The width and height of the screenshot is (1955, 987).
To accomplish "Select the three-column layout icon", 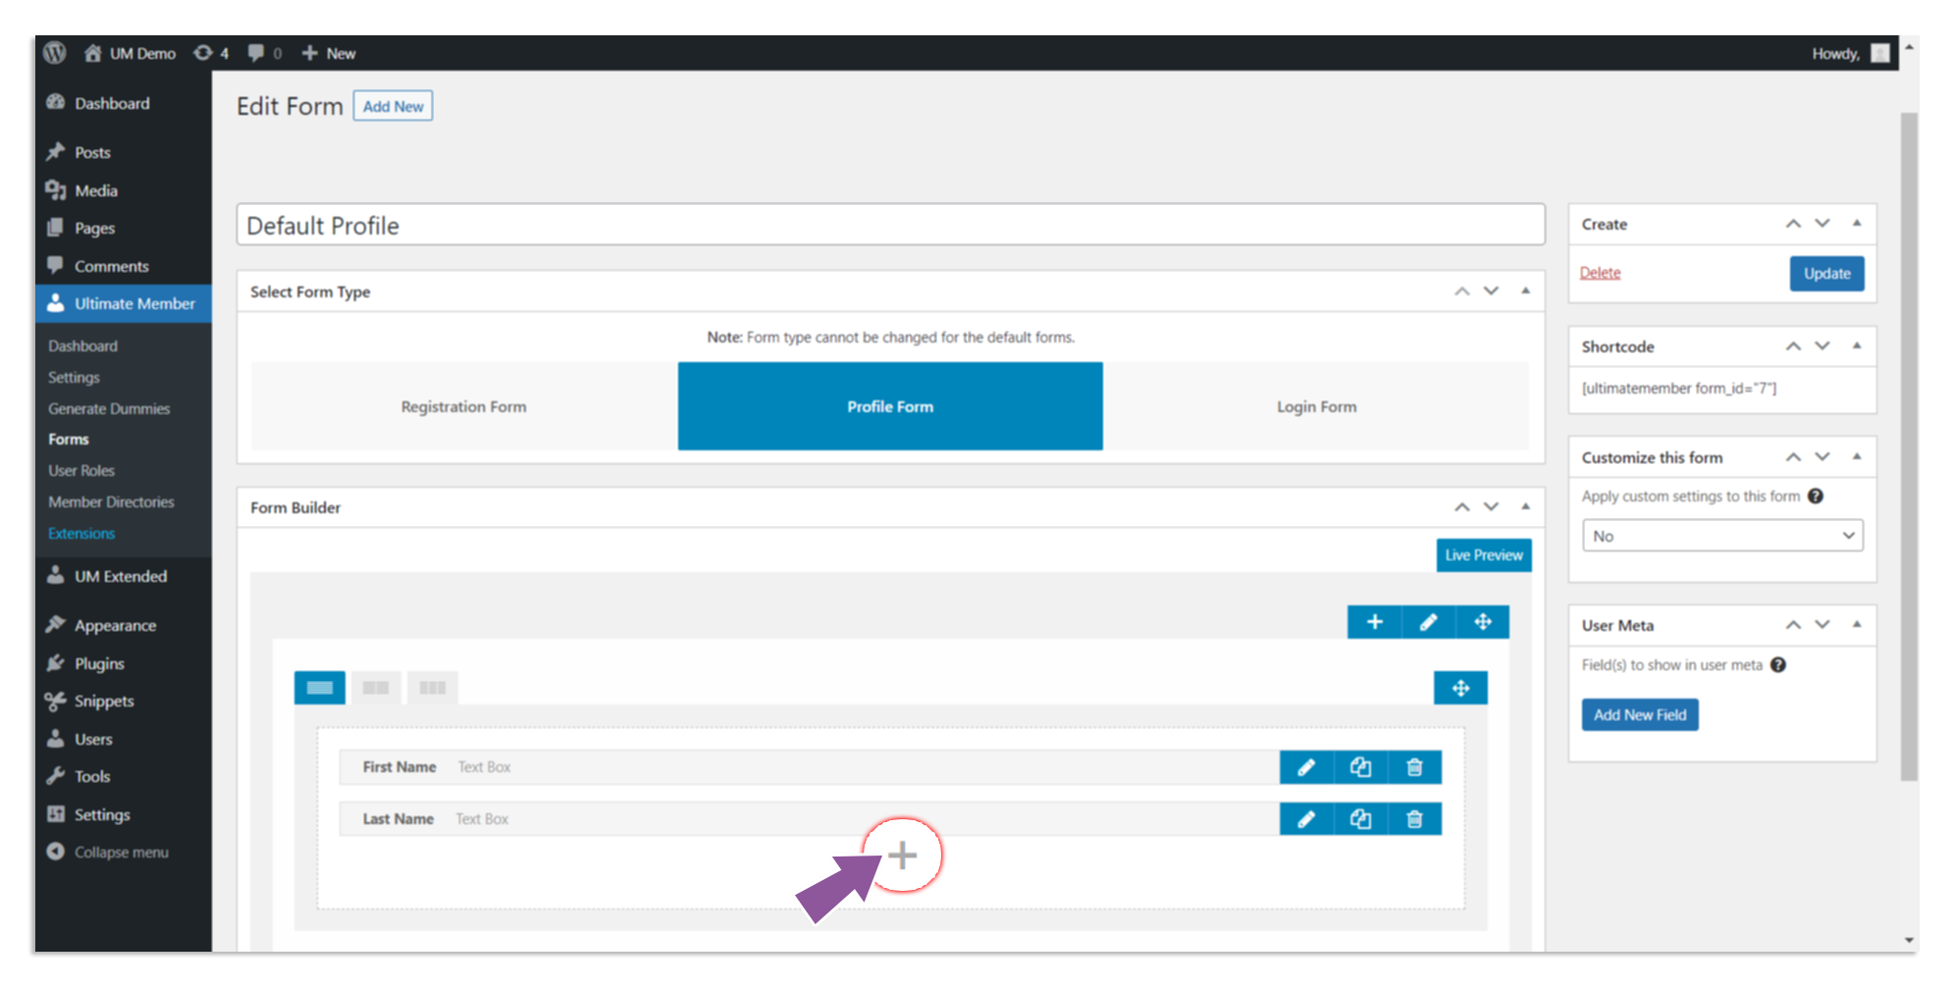I will coord(433,688).
